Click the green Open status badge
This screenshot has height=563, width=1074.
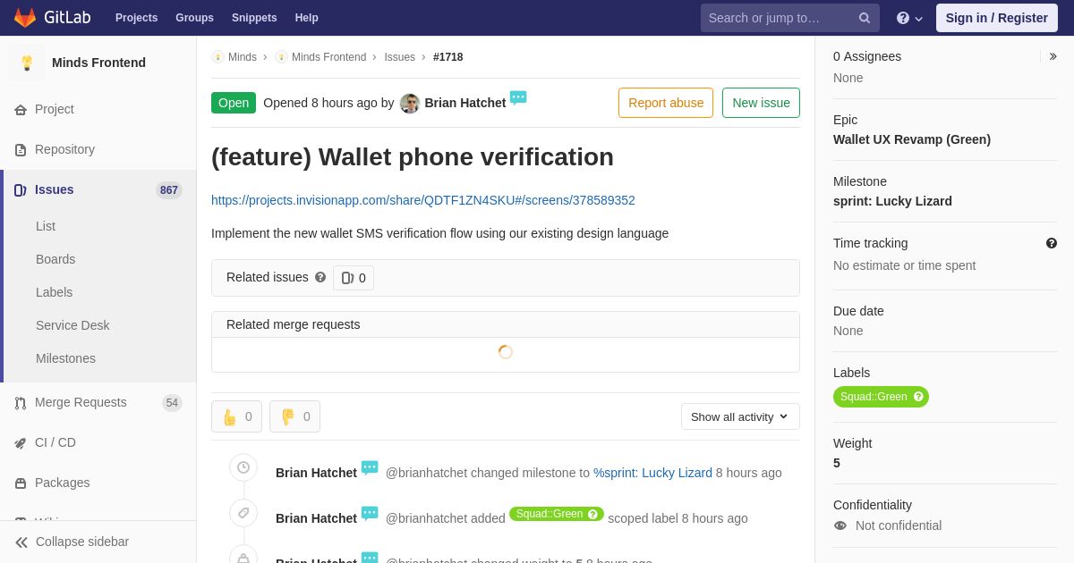click(x=234, y=103)
